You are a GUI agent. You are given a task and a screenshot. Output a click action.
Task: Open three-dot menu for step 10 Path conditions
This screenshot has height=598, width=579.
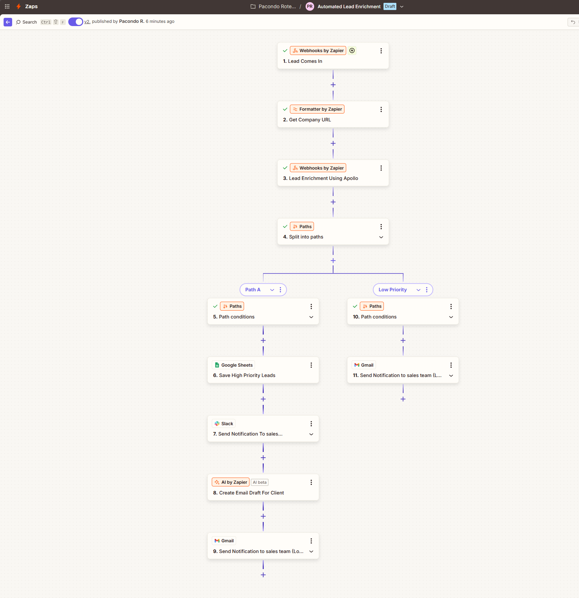point(451,306)
